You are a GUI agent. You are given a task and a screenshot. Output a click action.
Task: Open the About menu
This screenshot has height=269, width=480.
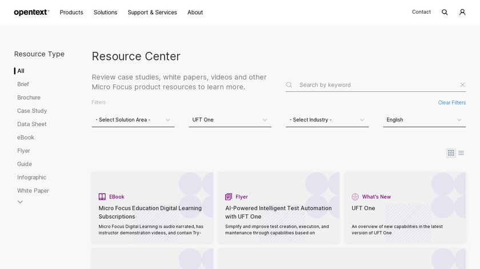click(x=195, y=12)
